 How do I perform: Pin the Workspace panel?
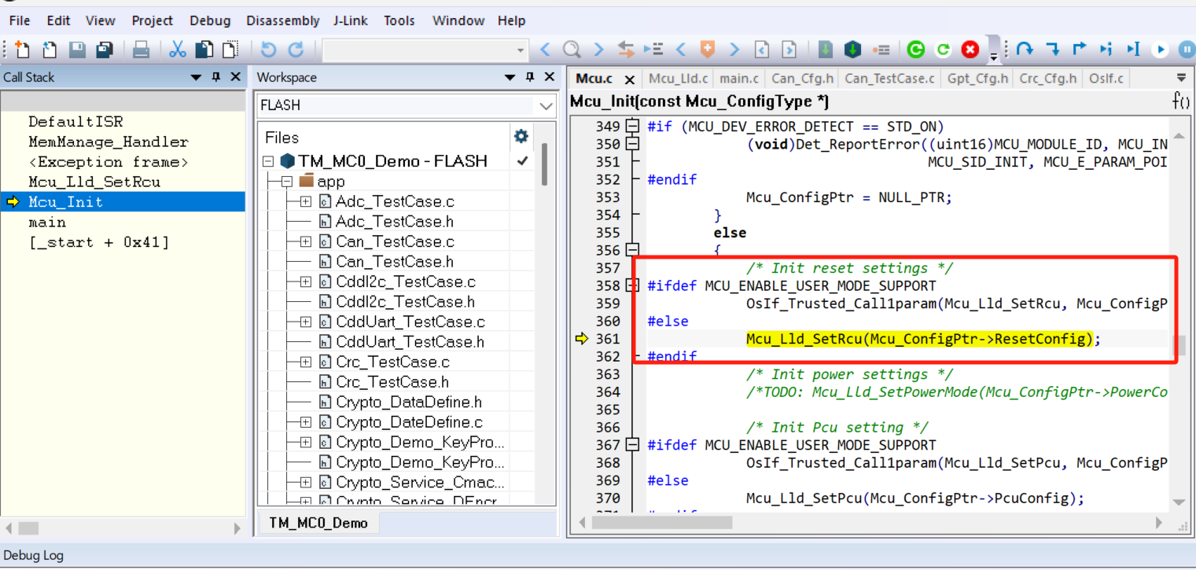click(x=530, y=77)
